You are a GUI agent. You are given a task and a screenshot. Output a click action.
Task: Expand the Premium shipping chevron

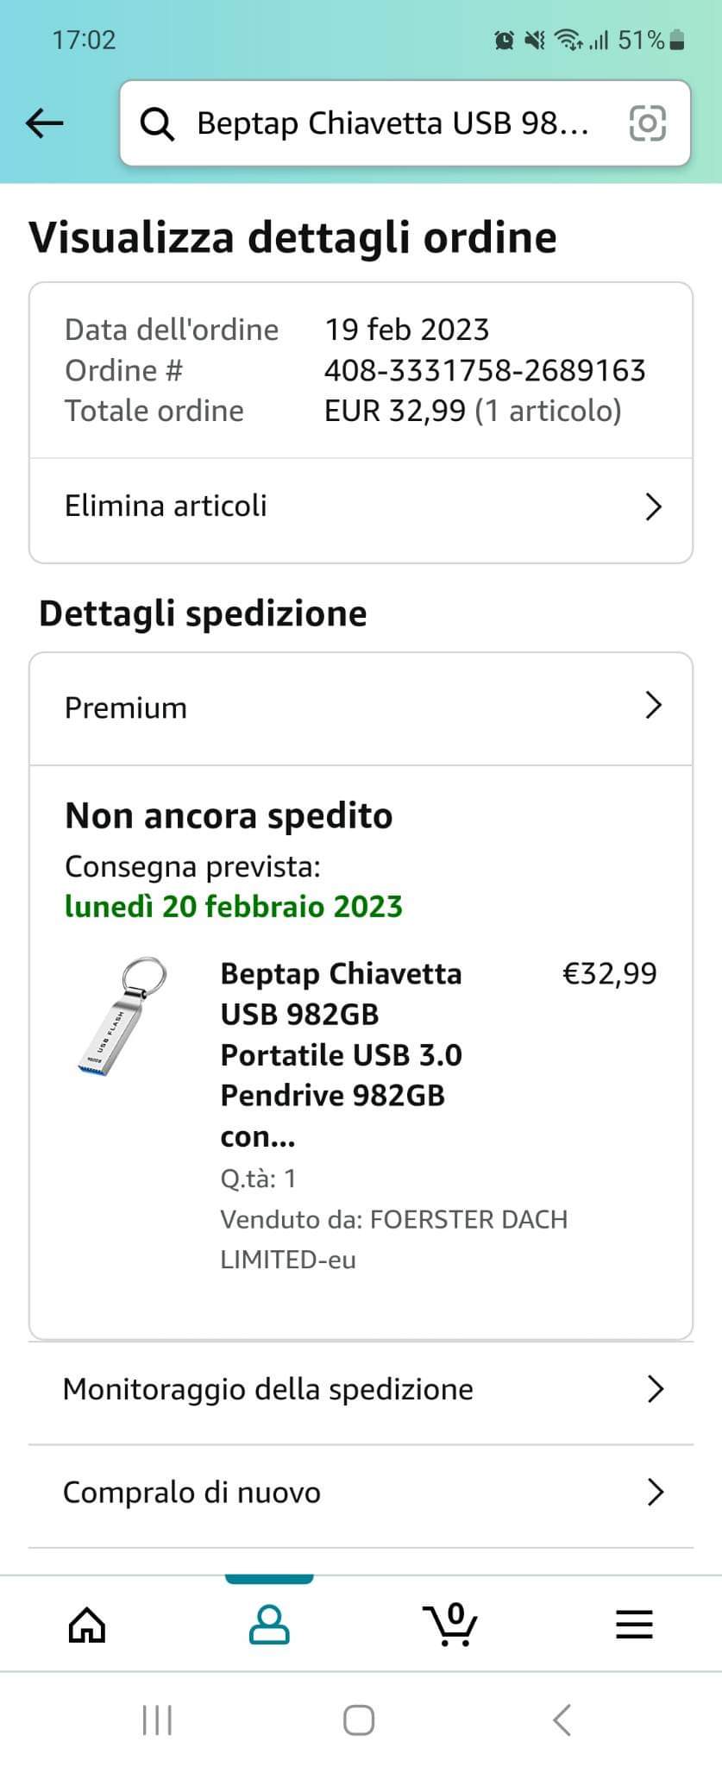click(654, 706)
